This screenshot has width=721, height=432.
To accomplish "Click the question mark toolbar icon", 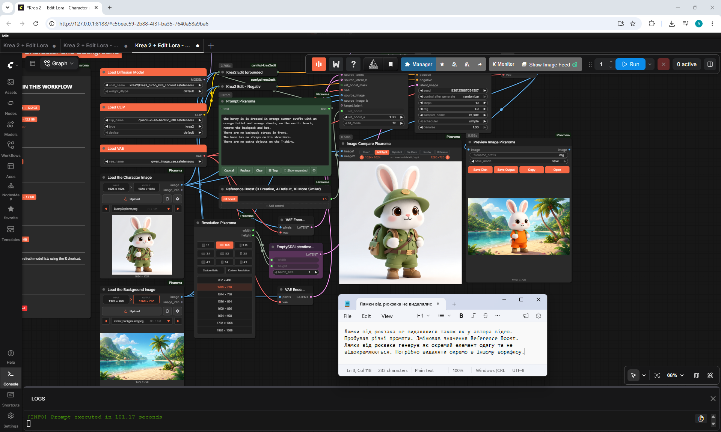I will pos(353,64).
